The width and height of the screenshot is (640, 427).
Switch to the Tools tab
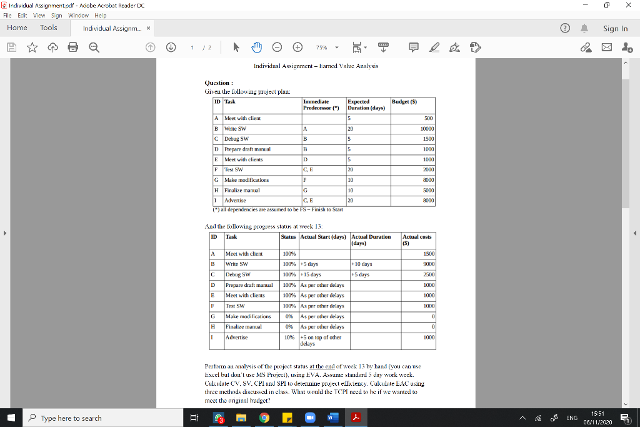coord(48,28)
